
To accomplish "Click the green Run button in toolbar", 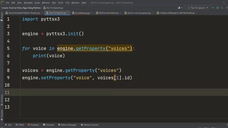I will [x=213, y=8].
